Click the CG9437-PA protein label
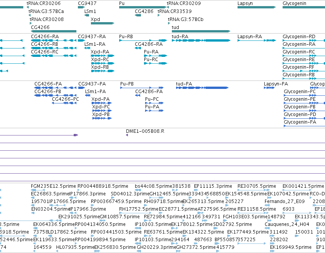This screenshot has height=253, width=325. point(92,84)
